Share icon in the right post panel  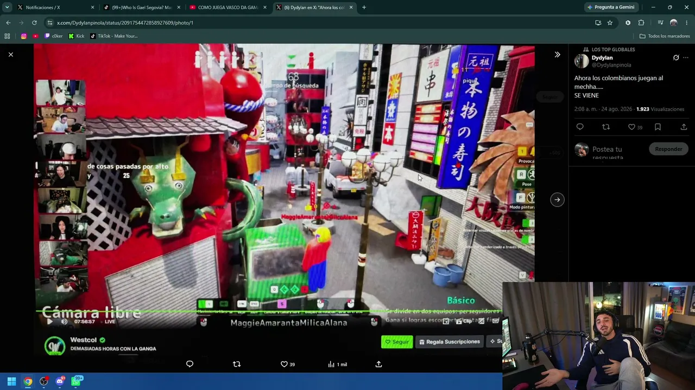tap(684, 127)
